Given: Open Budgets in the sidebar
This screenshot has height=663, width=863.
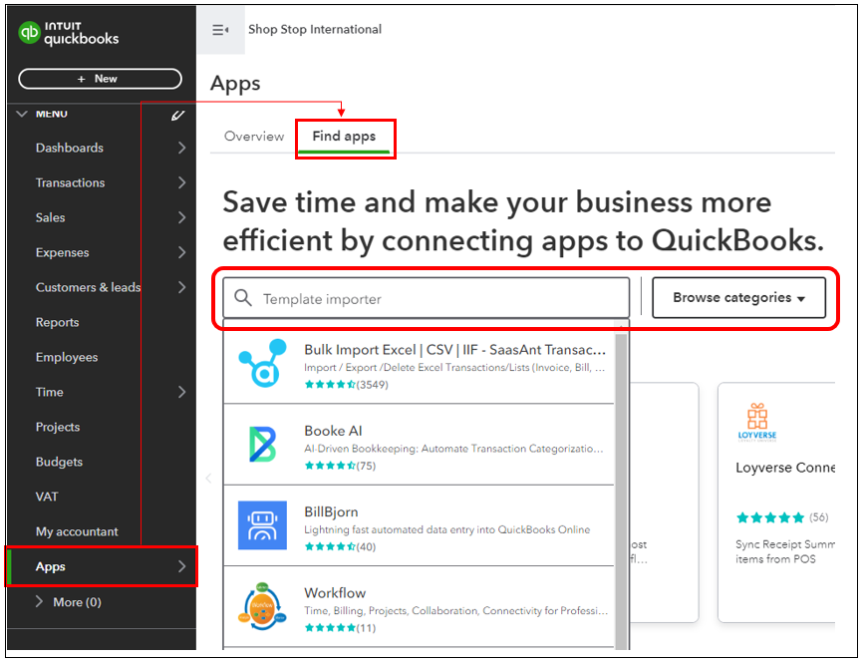Looking at the screenshot, I should click(59, 462).
